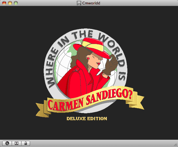Toggle the mouse lock padlock button

coord(26,143)
